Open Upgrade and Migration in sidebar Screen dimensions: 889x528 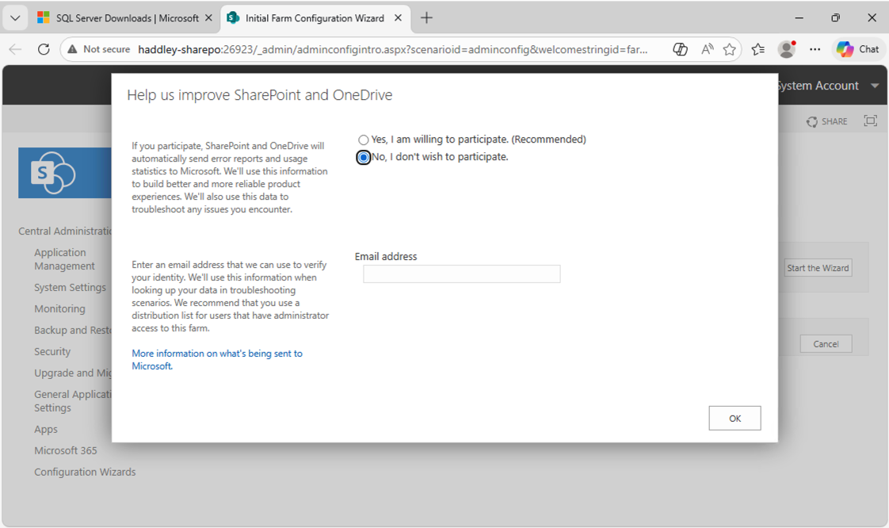pyautogui.click(x=73, y=373)
